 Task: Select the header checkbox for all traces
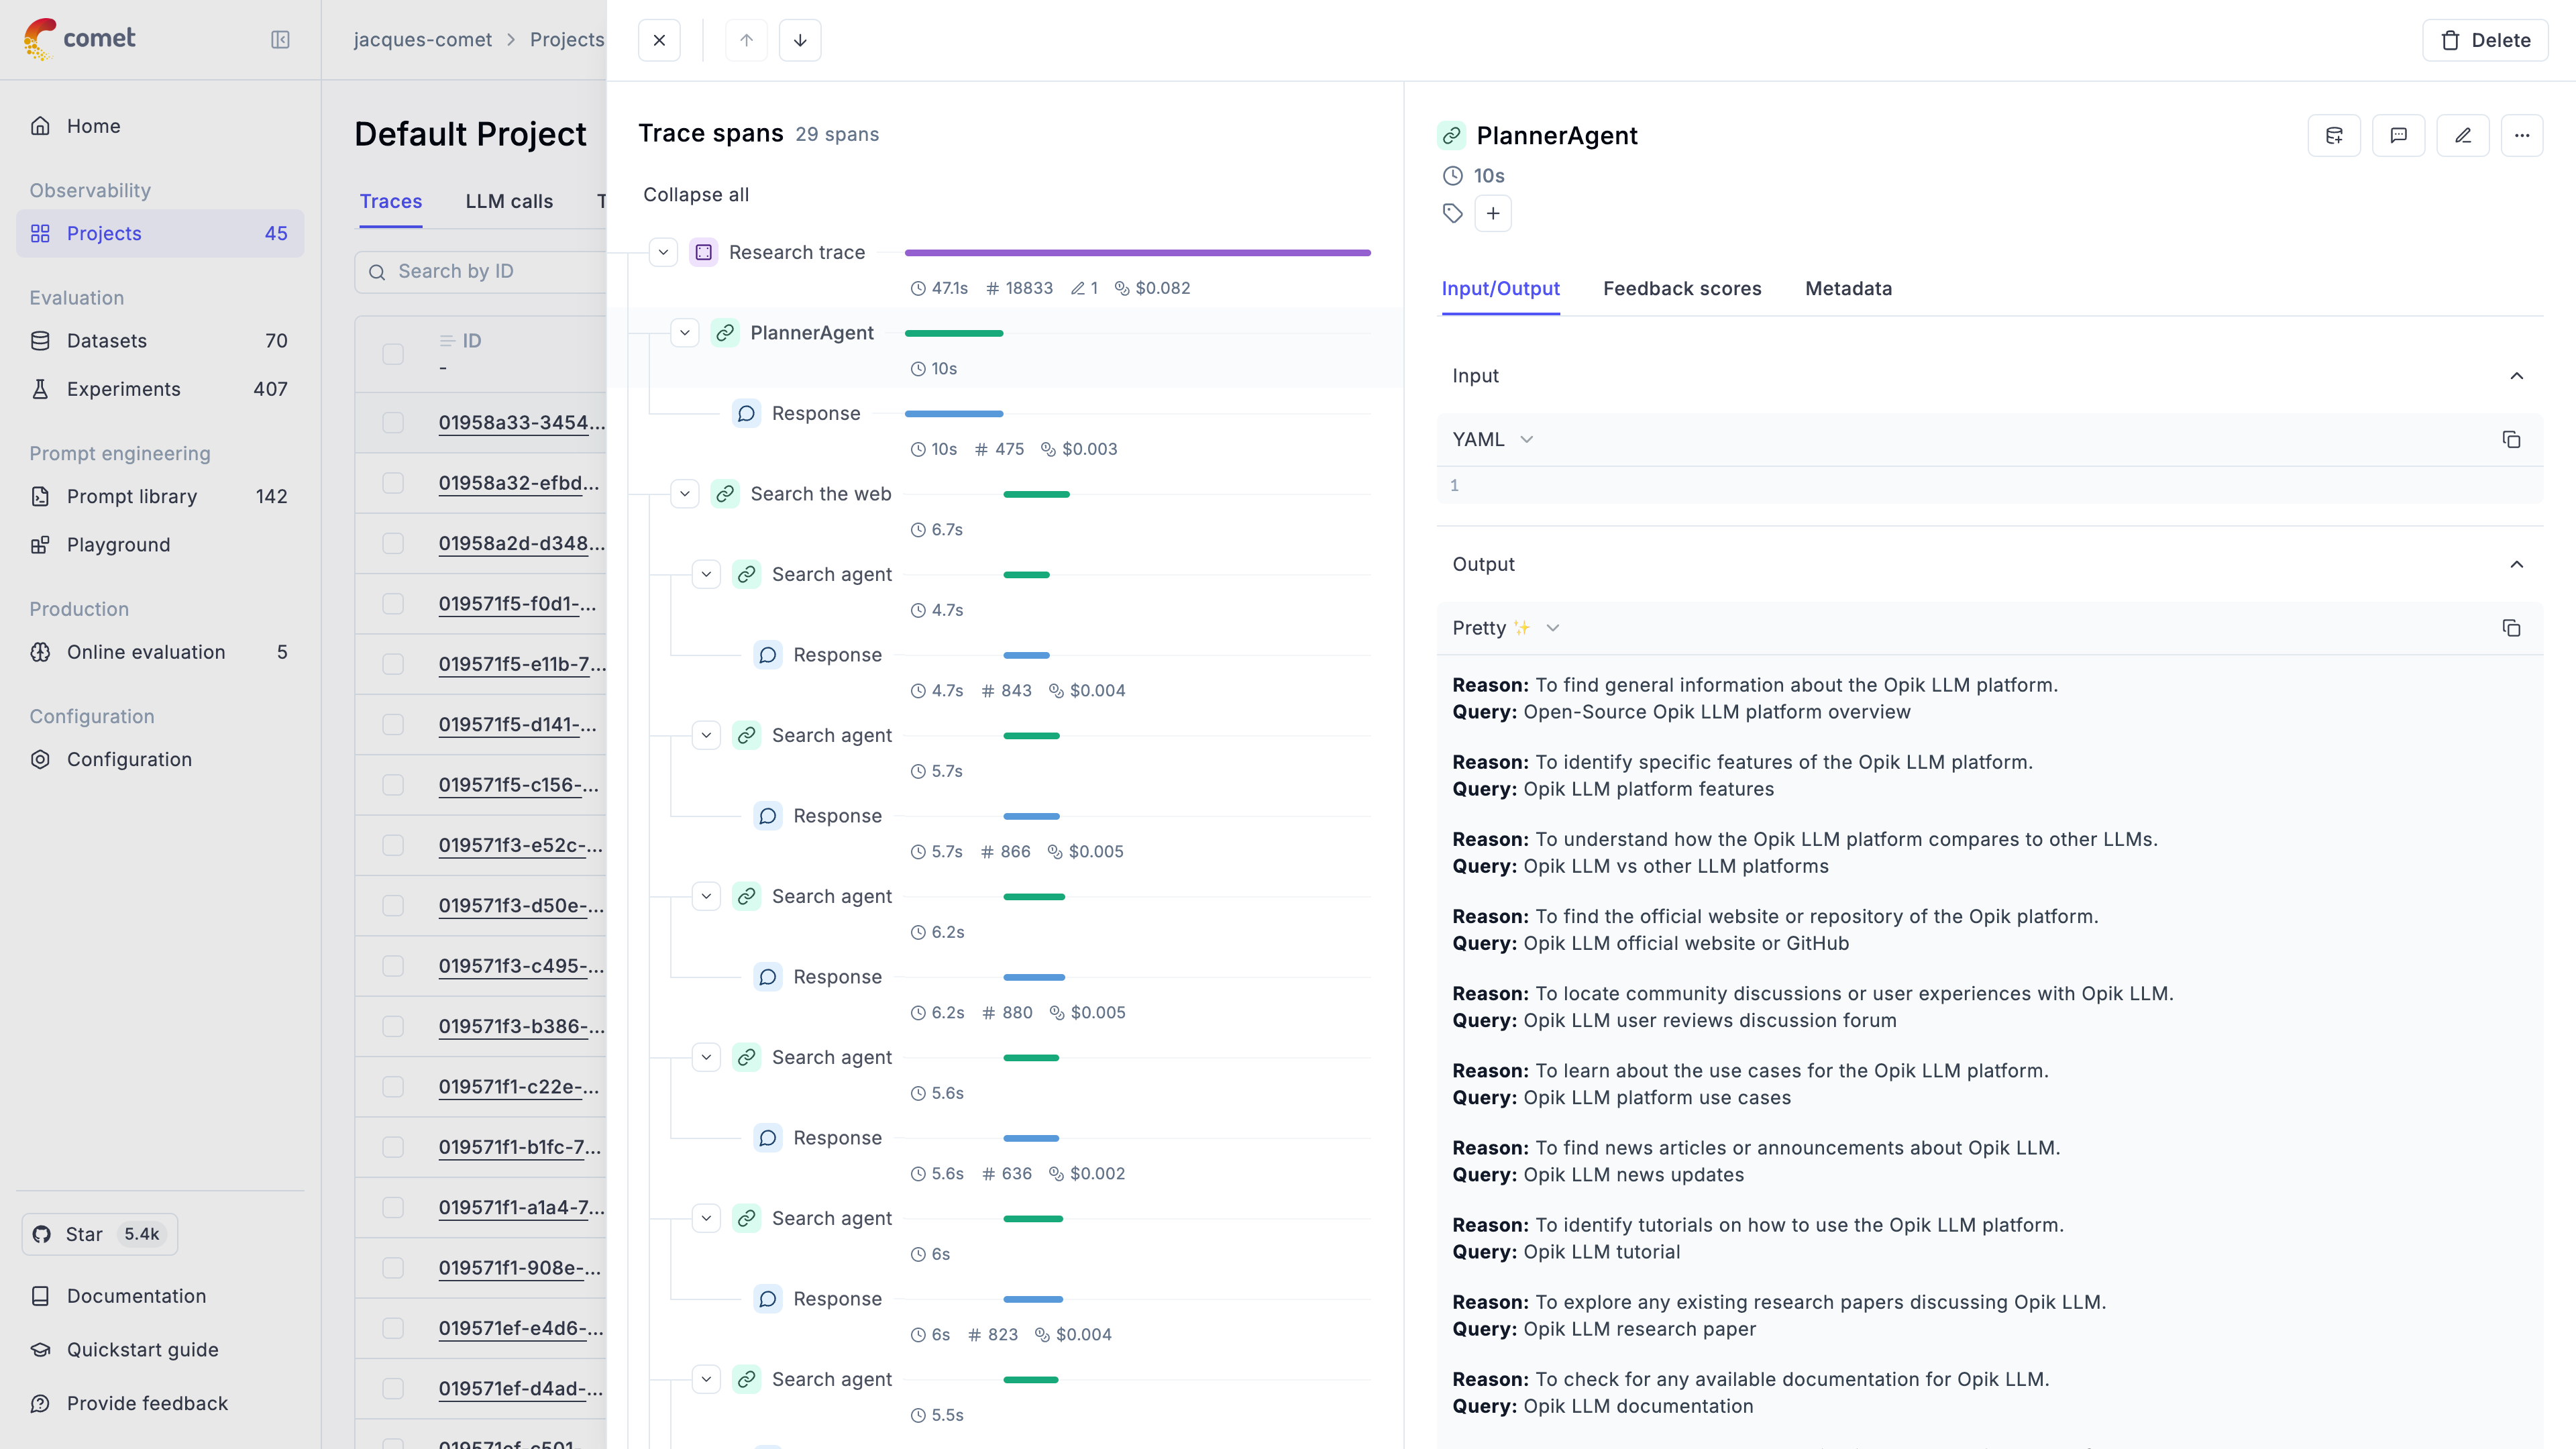[393, 354]
